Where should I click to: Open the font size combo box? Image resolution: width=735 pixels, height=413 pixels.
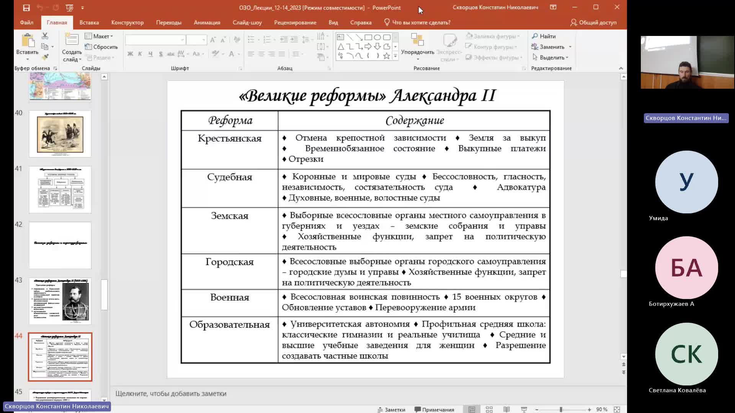point(197,40)
